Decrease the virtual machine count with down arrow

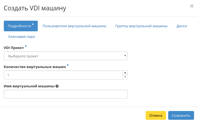(125, 77)
